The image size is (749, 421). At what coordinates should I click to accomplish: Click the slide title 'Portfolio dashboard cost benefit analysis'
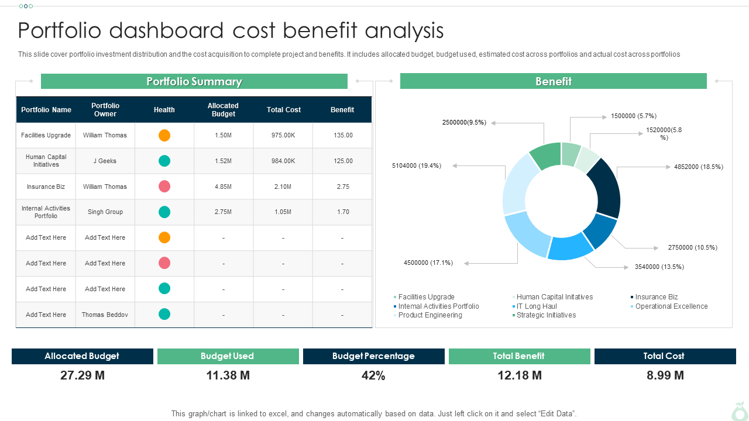tap(231, 30)
